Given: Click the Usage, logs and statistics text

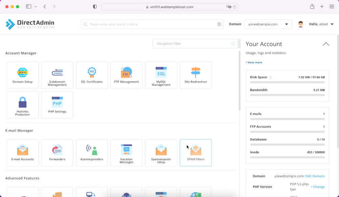Looking at the screenshot, I should [266, 53].
